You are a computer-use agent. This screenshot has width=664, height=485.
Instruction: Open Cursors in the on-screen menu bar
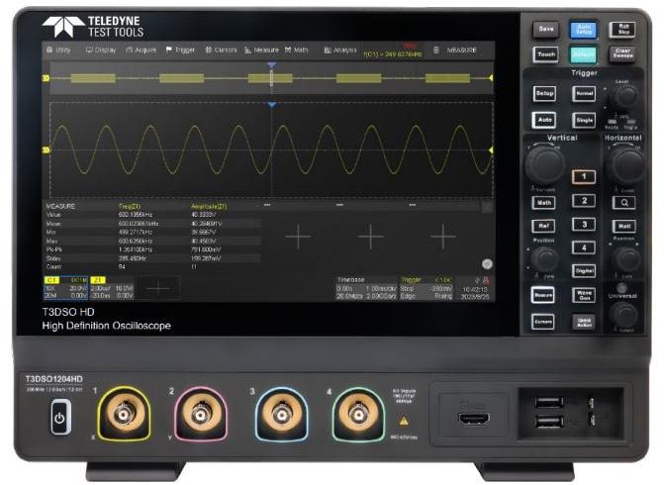coord(221,49)
